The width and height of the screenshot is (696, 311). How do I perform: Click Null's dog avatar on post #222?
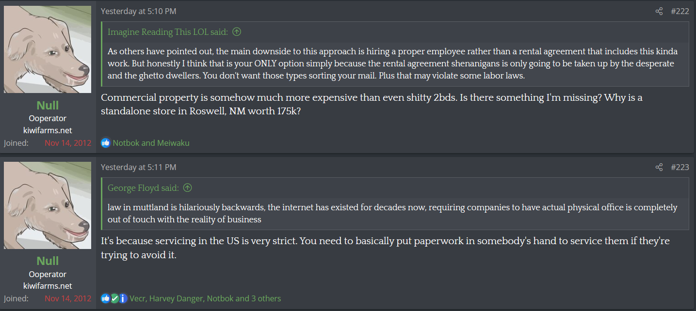coord(48,49)
